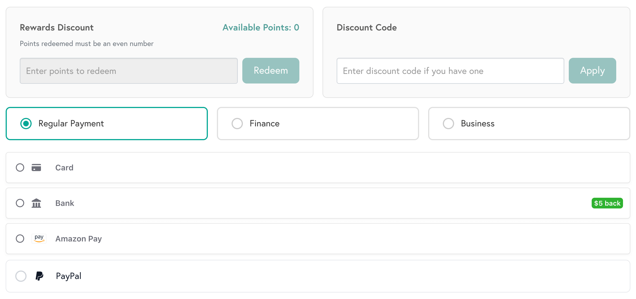
Task: Click the Amazon Pay logo
Action: [39, 238]
